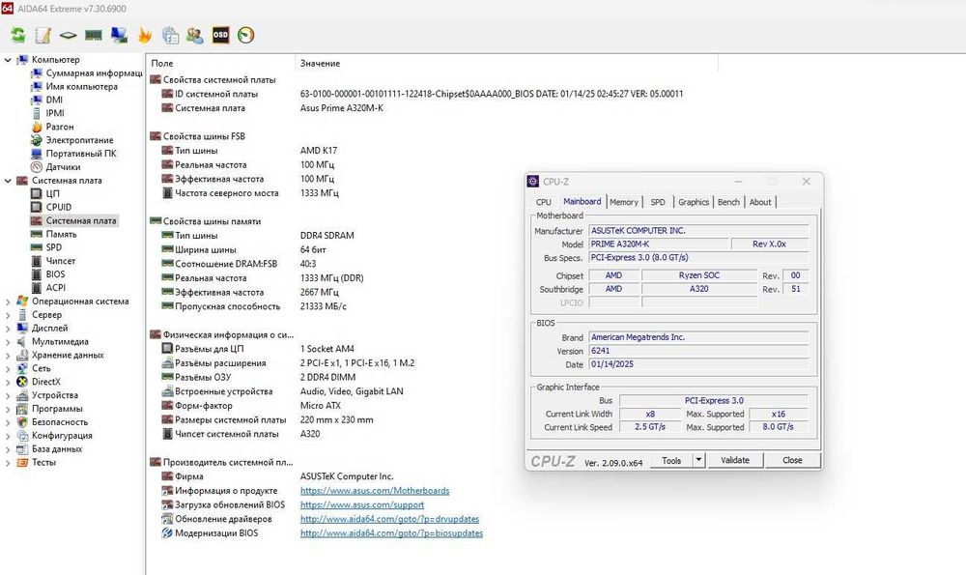Select ЦП under Системная плата
This screenshot has height=575, width=966.
point(52,193)
